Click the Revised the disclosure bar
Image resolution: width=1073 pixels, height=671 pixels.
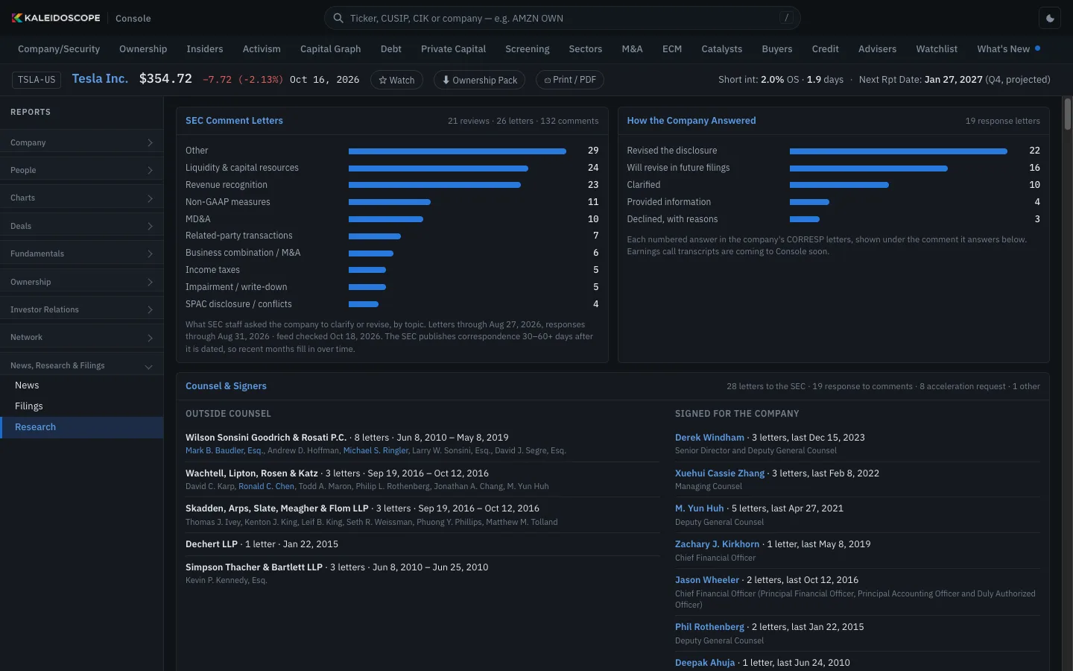(x=899, y=151)
